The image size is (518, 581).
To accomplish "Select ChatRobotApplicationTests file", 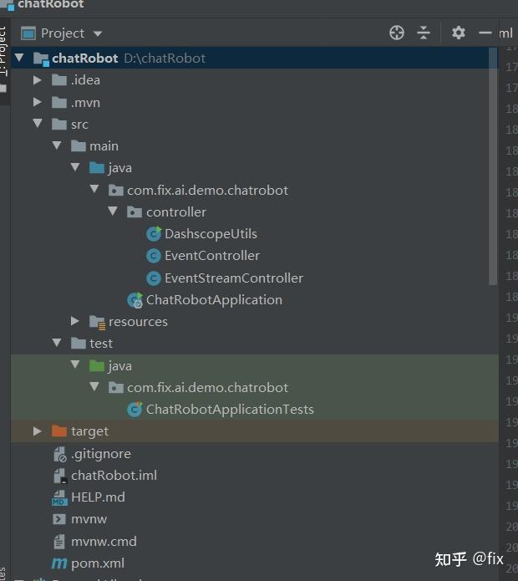I will coord(230,410).
